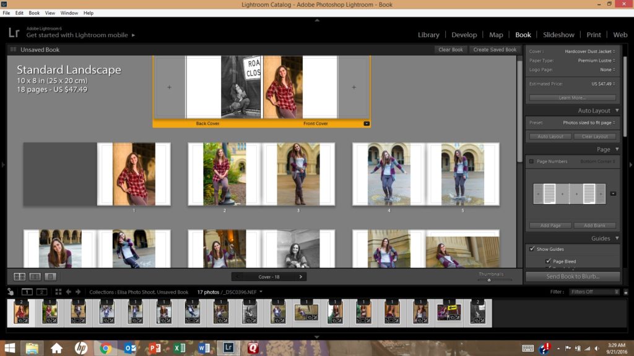Uncheck Show Guides
The height and width of the screenshot is (356, 634).
click(532, 249)
